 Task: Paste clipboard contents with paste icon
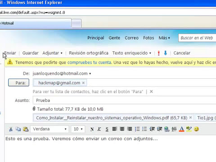coord(26,129)
